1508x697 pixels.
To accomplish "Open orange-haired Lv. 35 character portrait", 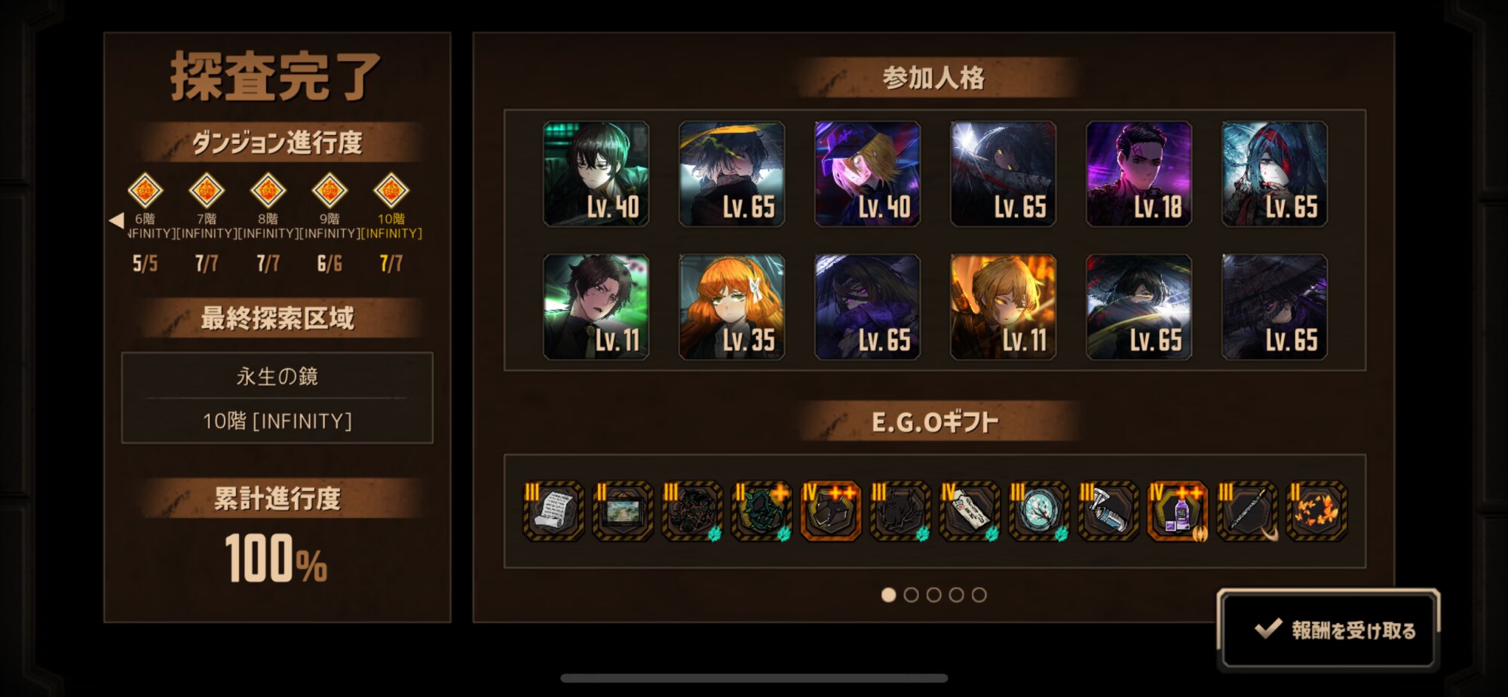I will click(731, 307).
